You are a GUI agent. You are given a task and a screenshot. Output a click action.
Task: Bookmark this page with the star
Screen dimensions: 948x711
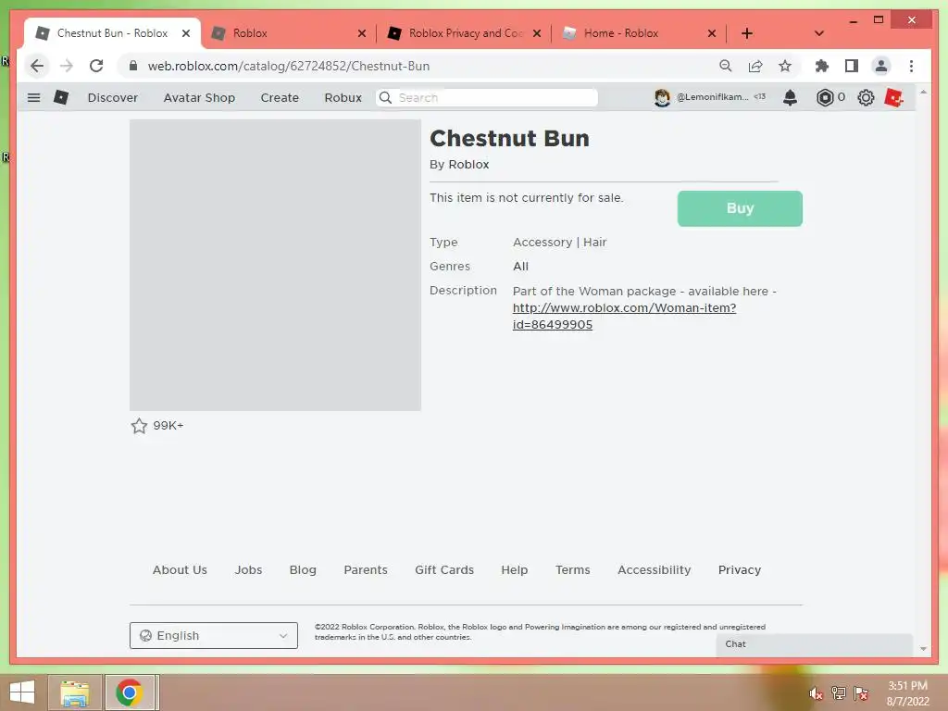tap(785, 66)
